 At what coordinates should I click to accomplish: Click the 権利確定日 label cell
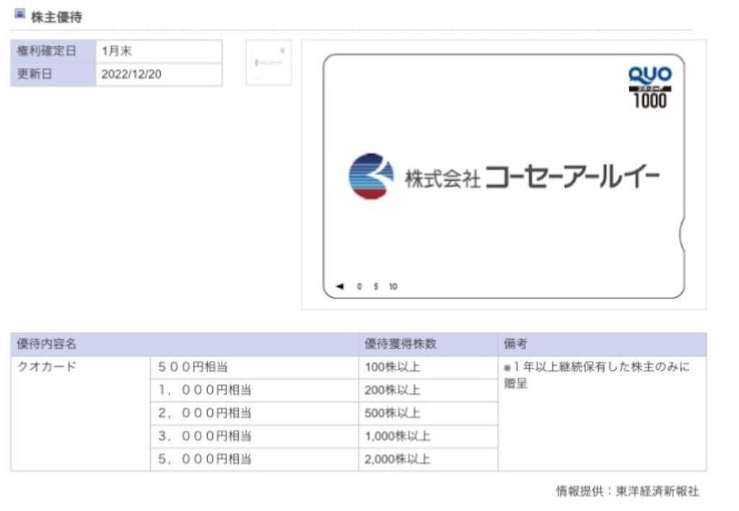53,51
